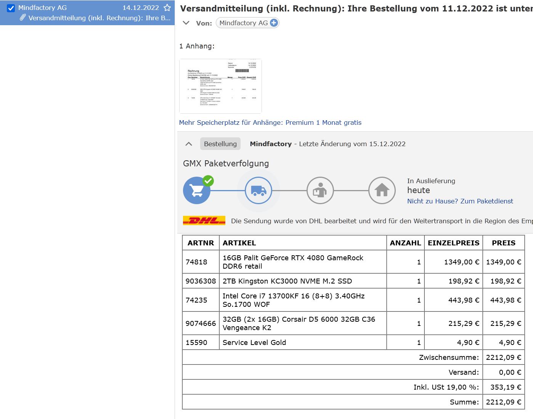The width and height of the screenshot is (533, 419).
Task: Uncheck the Mindfactory AG email checkbox
Action: 11,8
